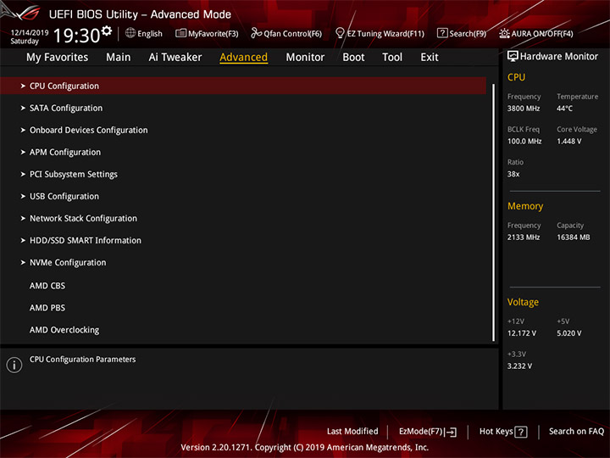Switch to the Main tab

(x=119, y=58)
